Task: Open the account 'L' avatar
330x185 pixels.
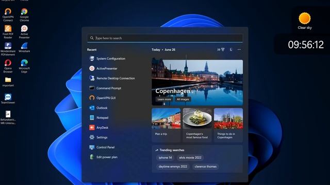Action: [x=231, y=50]
